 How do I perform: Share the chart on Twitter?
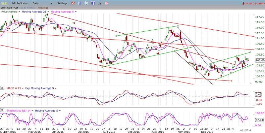click(x=86, y=3)
